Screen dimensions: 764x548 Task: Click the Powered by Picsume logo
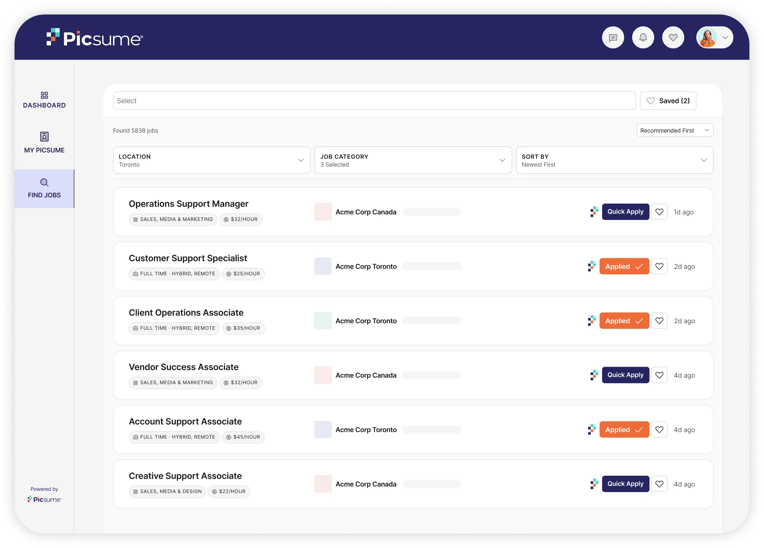click(x=44, y=499)
